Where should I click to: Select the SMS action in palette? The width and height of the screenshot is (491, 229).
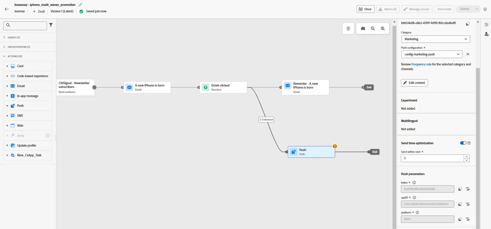click(28, 116)
